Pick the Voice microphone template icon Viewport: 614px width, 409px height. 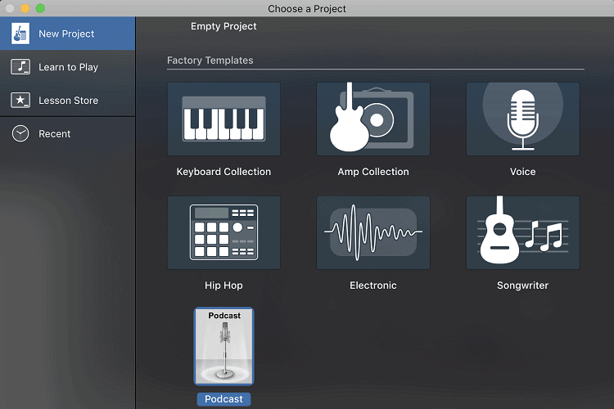(x=523, y=119)
